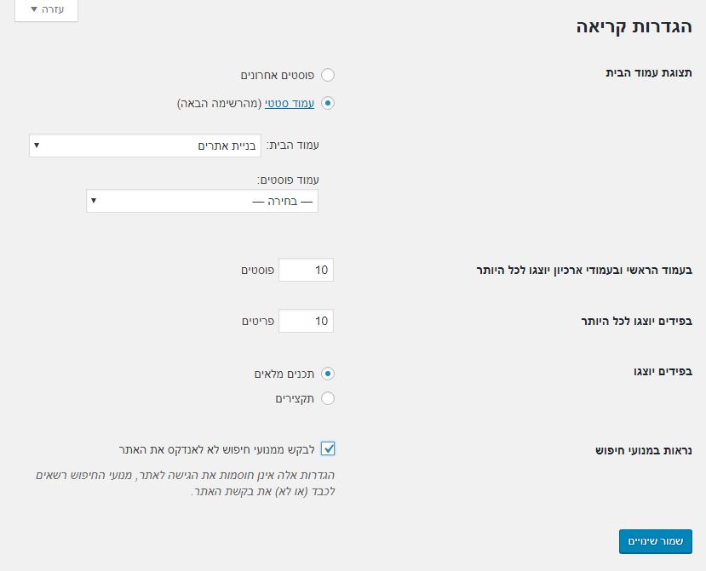Click arrow of בניית אתרים select box
Image resolution: width=706 pixels, height=571 pixels.
37,146
